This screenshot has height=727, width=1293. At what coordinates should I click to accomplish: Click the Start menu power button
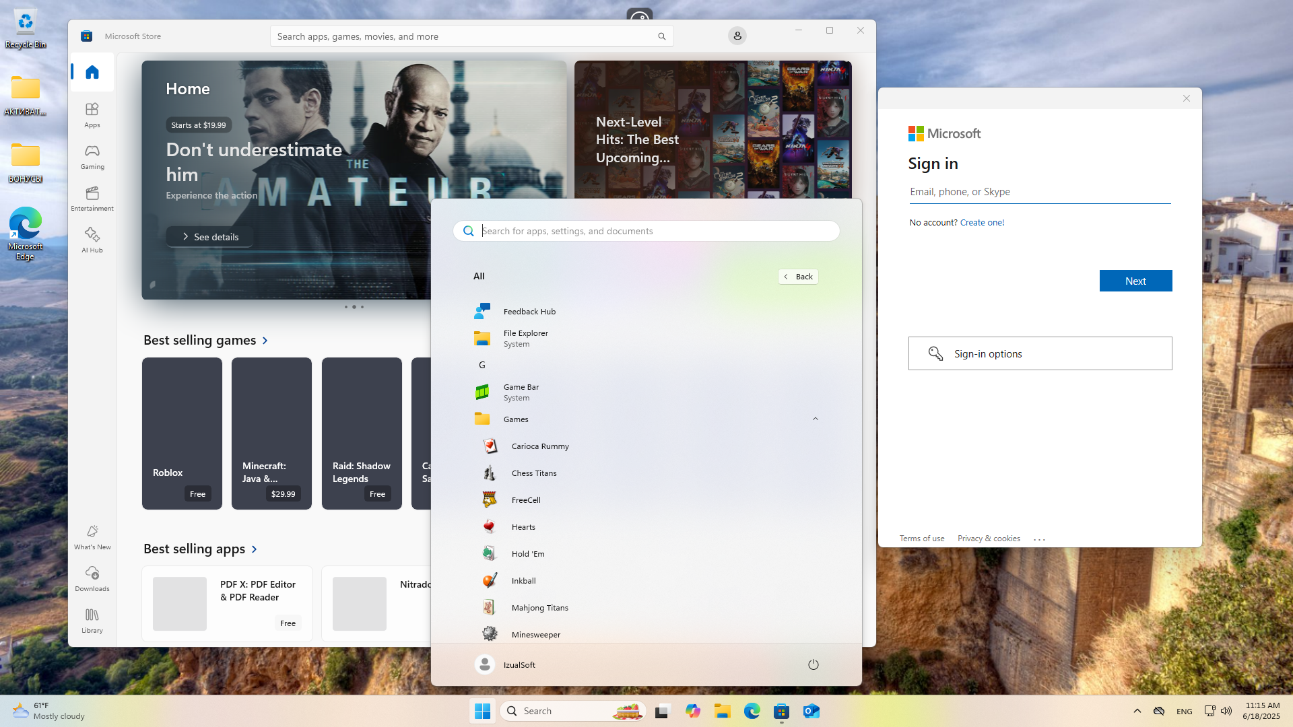[813, 664]
